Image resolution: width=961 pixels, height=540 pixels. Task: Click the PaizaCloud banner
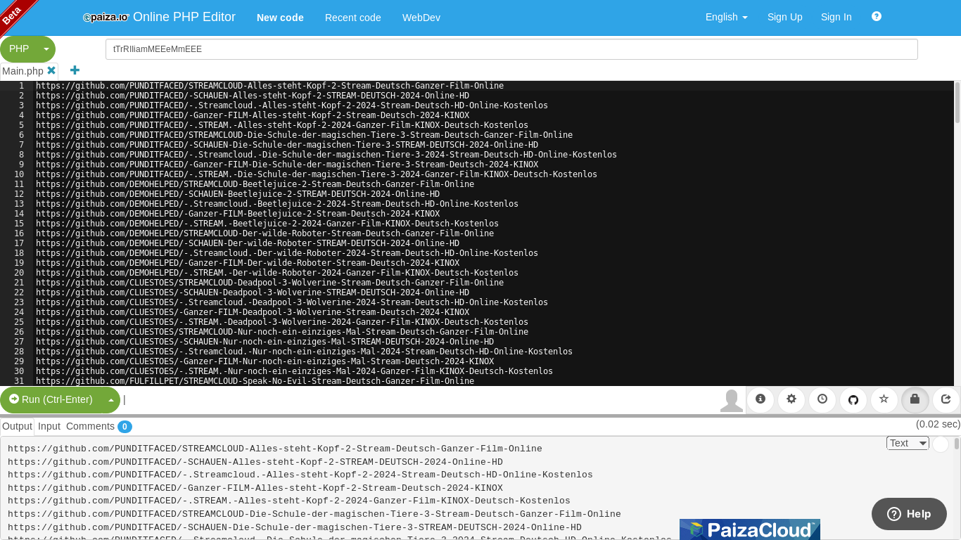coord(750,529)
